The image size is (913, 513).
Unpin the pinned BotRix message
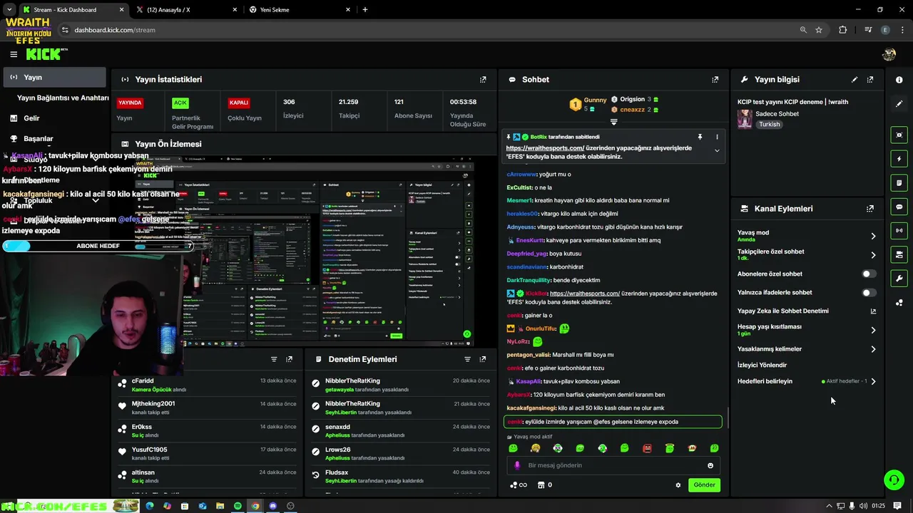(700, 137)
